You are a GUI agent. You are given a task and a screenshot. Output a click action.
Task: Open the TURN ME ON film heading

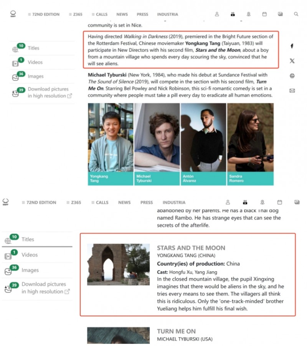click(x=176, y=331)
